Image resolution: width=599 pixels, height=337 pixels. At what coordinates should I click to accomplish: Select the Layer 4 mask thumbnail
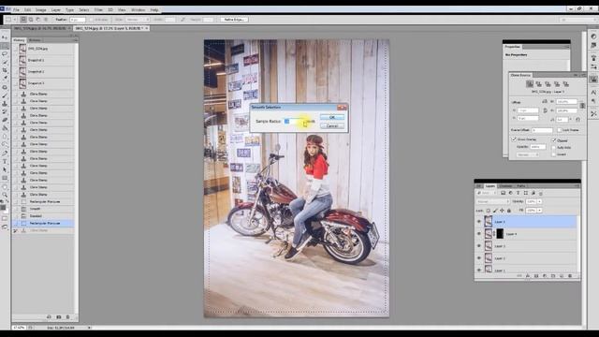click(500, 234)
